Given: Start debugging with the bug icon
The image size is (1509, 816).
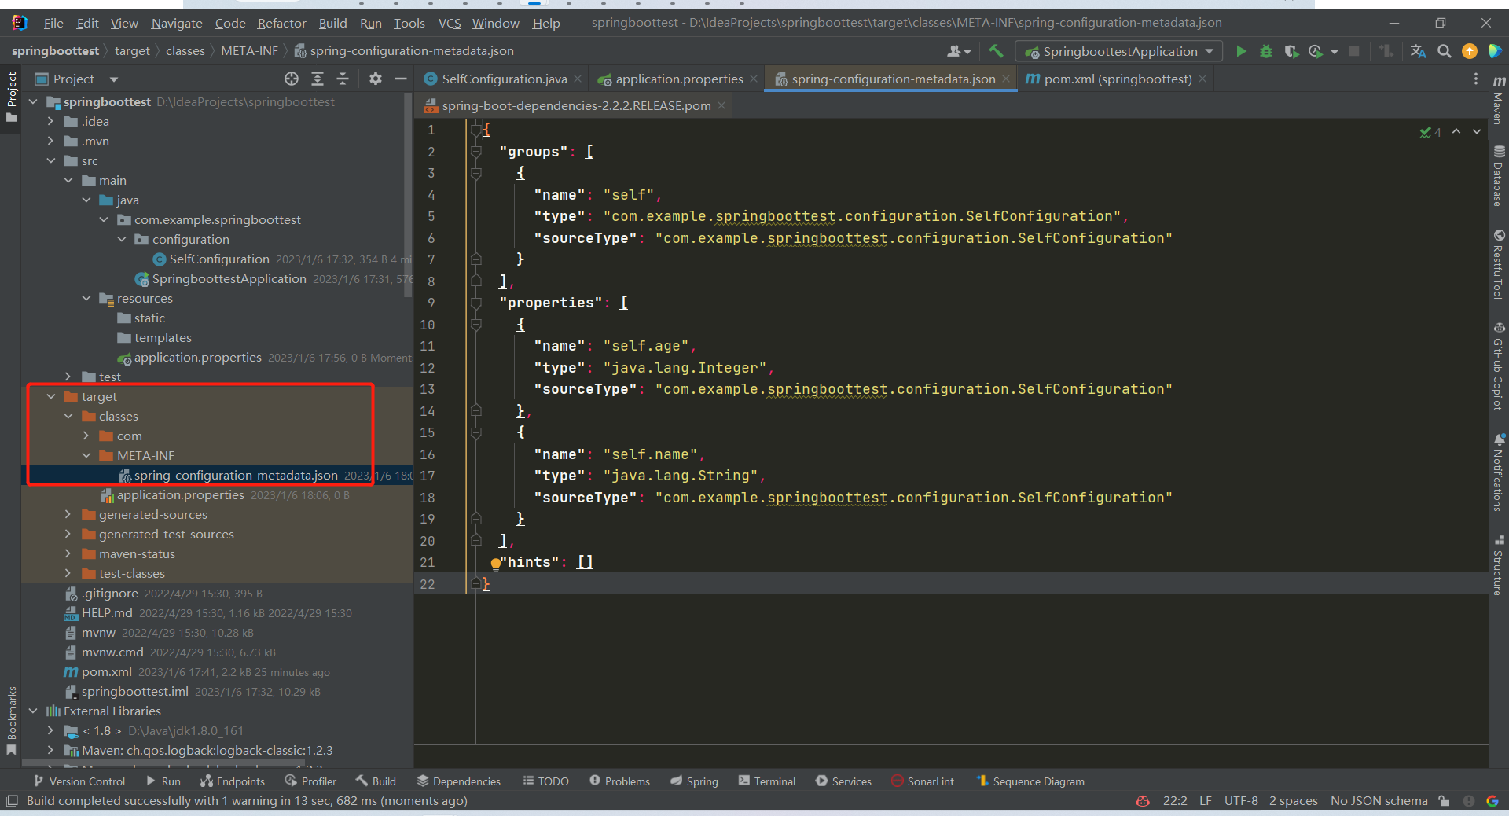Looking at the screenshot, I should (1266, 51).
